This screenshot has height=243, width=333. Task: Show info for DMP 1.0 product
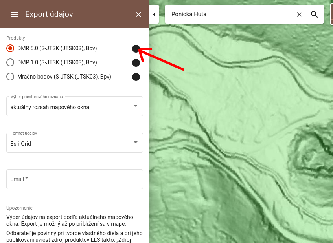pyautogui.click(x=136, y=63)
